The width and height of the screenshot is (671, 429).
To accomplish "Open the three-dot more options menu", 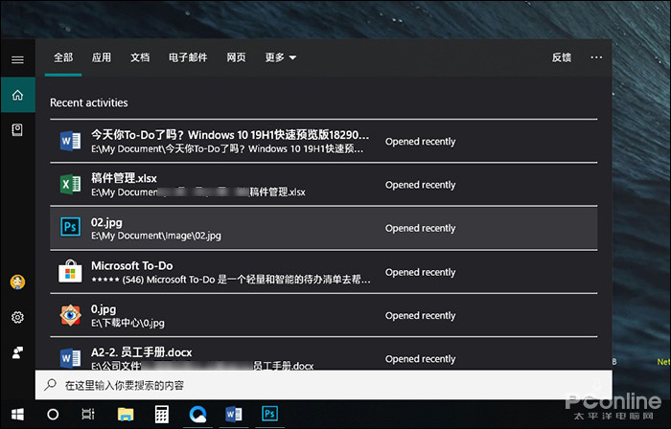I will [596, 57].
